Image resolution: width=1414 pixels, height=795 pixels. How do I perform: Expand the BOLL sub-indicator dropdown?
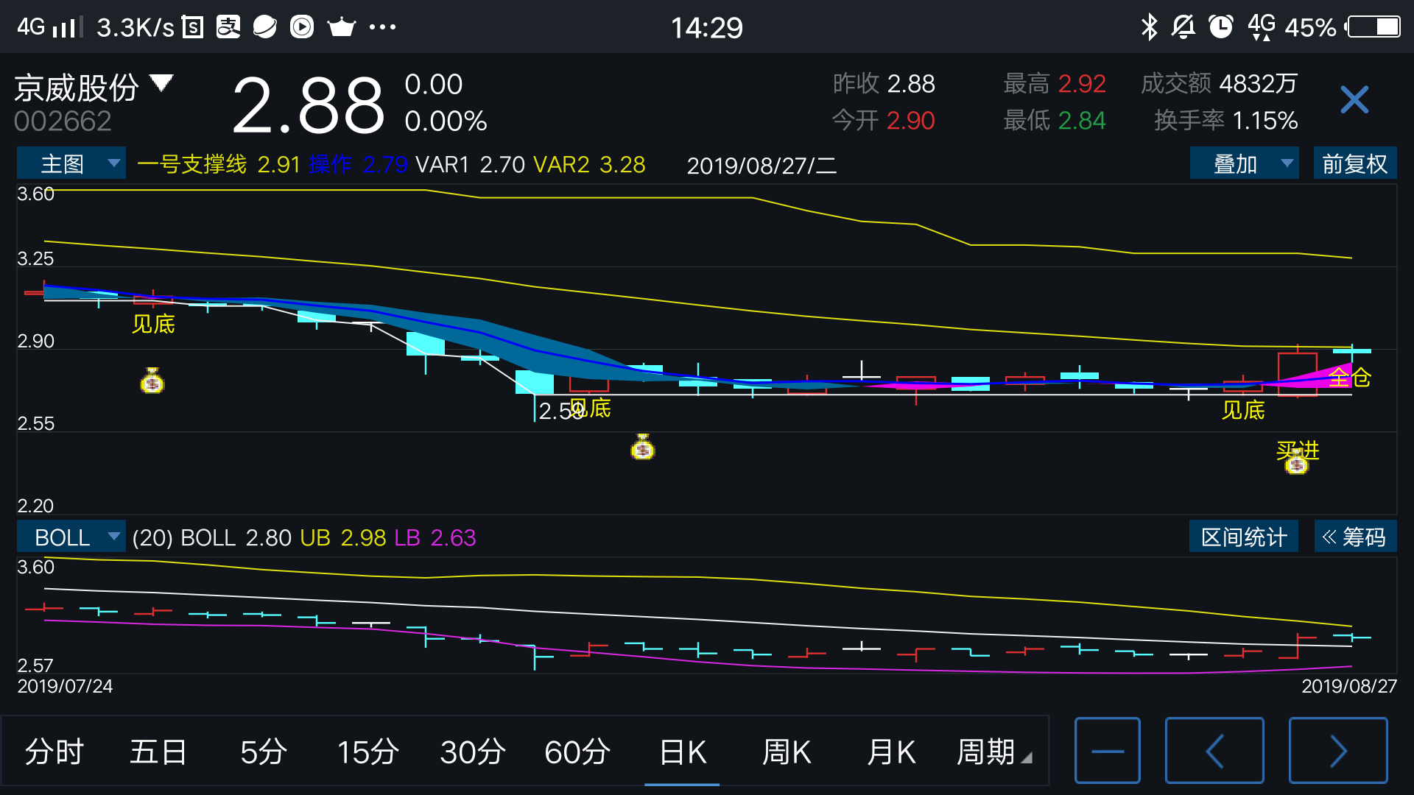(71, 537)
